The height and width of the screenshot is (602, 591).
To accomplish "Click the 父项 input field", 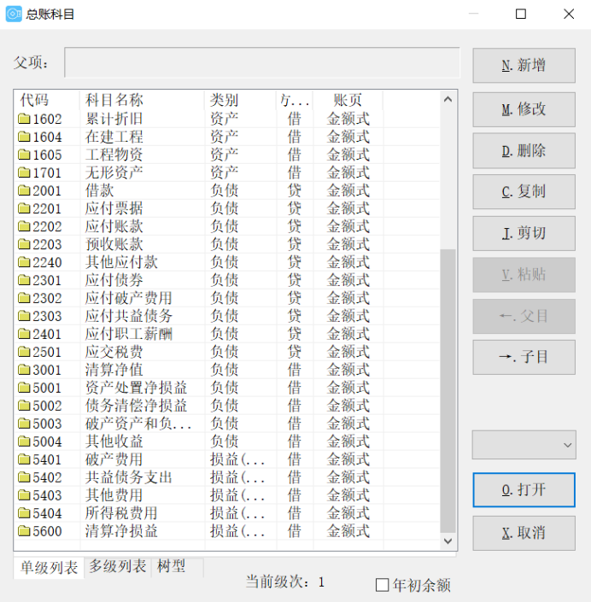I will [261, 62].
